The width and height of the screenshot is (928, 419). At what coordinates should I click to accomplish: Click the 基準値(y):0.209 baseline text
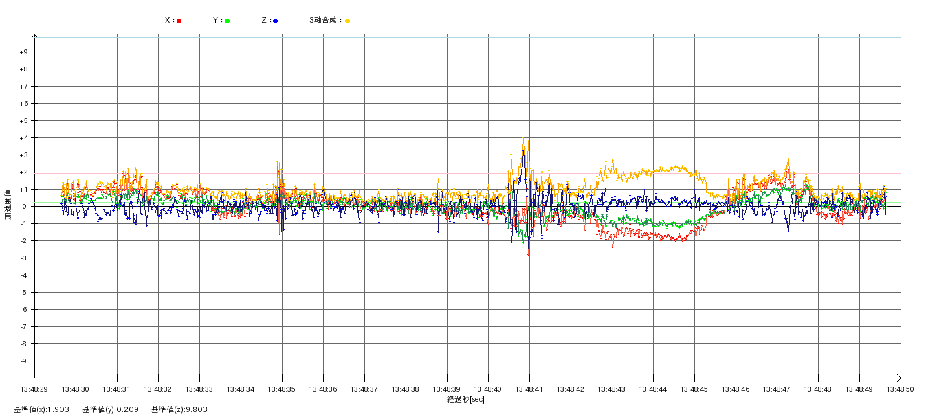111,409
